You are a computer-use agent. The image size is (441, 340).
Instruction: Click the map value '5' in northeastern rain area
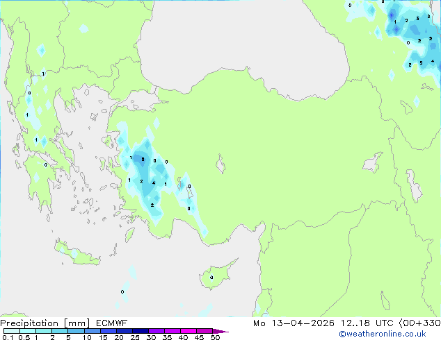click(421, 63)
